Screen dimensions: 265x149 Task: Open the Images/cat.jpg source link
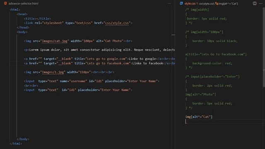(55, 41)
